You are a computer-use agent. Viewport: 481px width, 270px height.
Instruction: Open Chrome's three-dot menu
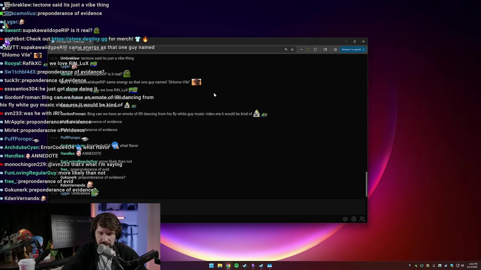click(x=363, y=49)
